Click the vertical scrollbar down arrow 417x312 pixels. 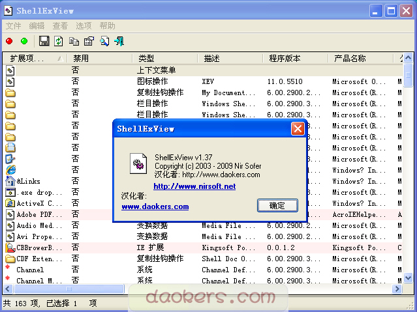[408, 278]
